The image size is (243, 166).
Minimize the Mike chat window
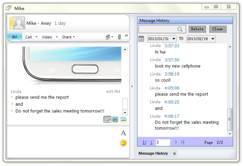click(207, 7)
